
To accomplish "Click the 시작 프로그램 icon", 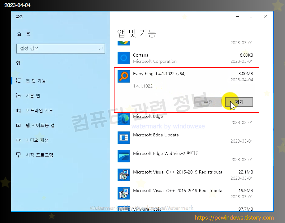I will pos(18,155).
